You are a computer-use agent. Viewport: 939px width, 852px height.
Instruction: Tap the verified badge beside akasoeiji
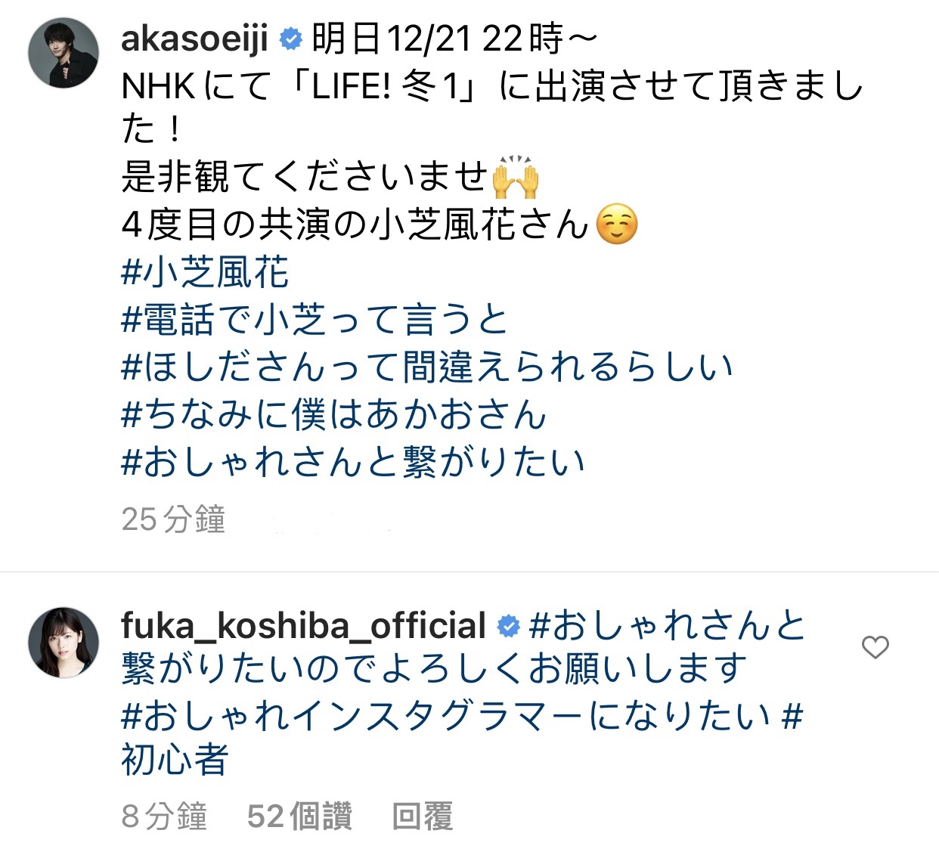[x=291, y=39]
